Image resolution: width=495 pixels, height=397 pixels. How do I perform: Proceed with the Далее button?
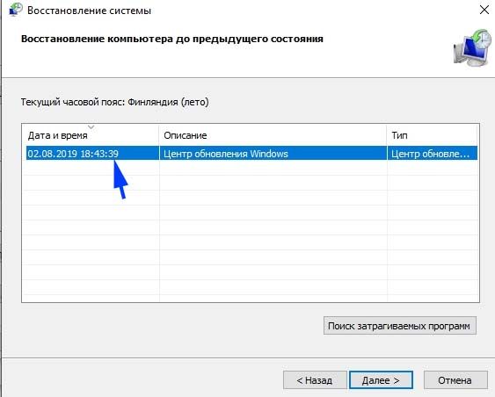(x=381, y=380)
